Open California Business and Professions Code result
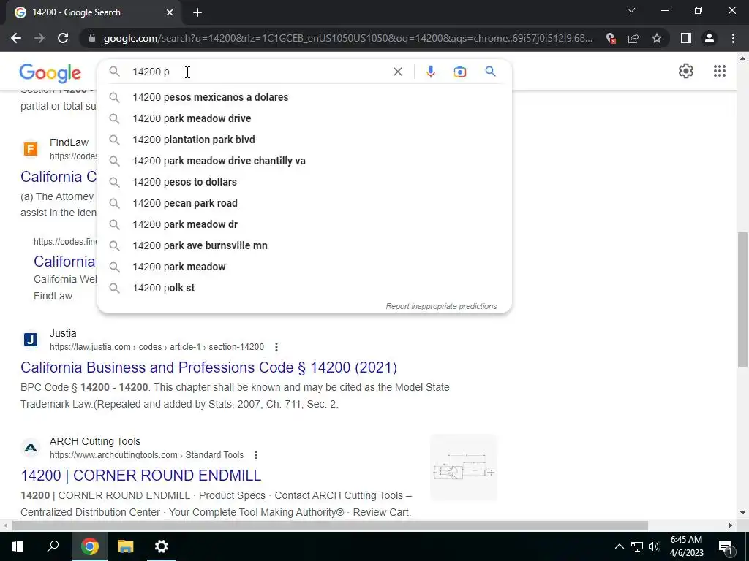The image size is (749, 561). 208,367
